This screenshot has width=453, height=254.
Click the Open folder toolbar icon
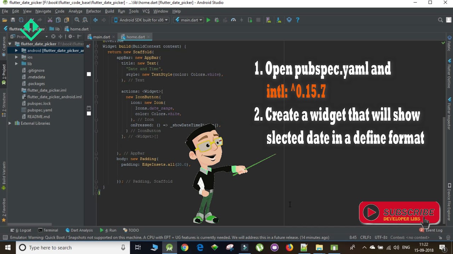coord(5,20)
